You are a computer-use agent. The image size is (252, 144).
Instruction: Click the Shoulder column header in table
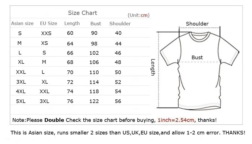click(120, 24)
